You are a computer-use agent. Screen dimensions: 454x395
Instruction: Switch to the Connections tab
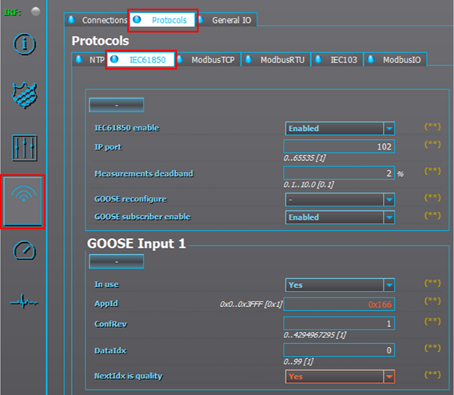coord(97,20)
